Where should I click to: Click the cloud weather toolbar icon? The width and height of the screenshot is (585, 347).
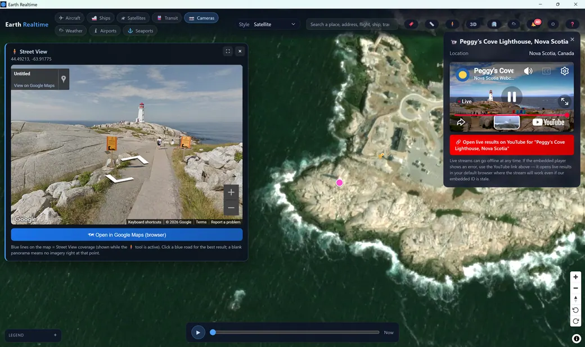514,24
